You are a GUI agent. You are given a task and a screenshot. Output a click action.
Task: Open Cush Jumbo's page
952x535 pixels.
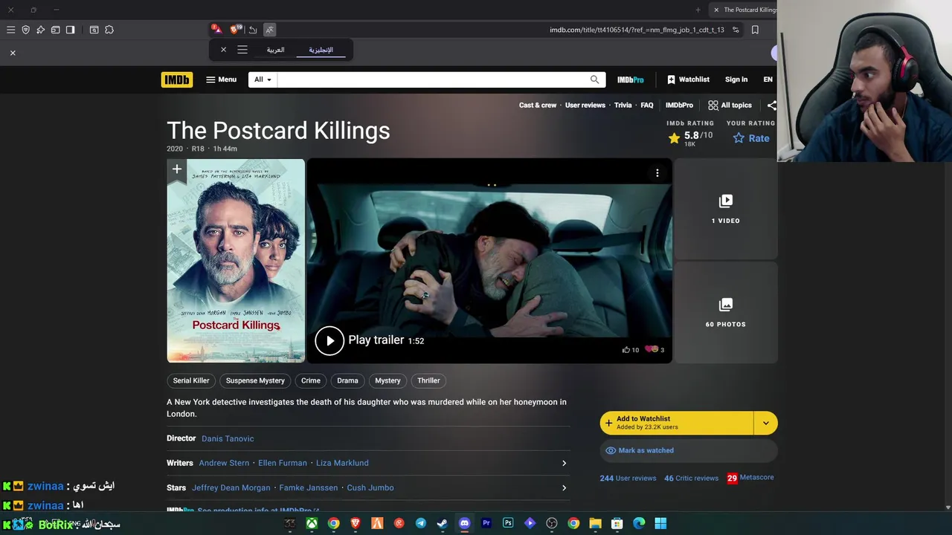click(x=370, y=487)
